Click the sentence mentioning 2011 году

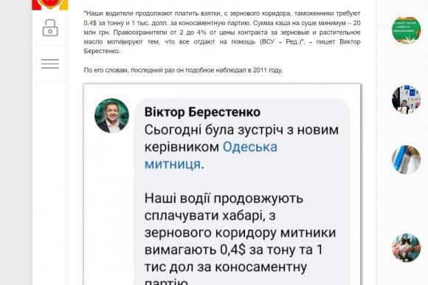pyautogui.click(x=183, y=70)
